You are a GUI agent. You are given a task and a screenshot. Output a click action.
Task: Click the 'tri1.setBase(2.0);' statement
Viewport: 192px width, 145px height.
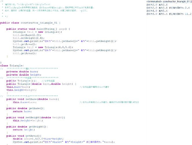27,35
